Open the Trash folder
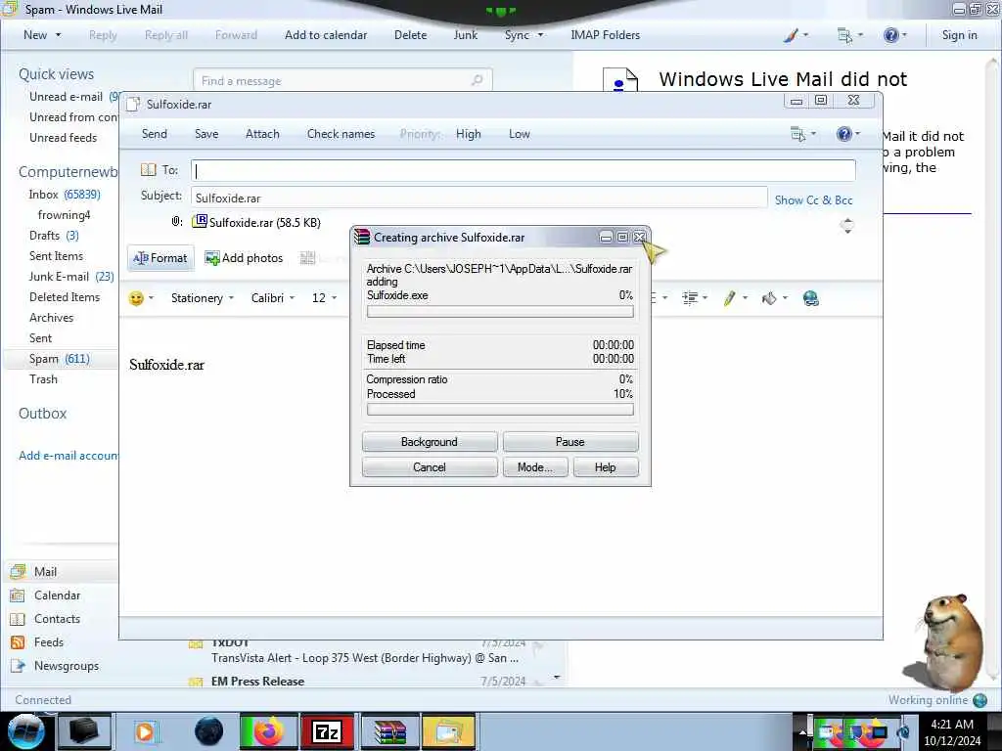The image size is (1002, 751). (x=43, y=379)
